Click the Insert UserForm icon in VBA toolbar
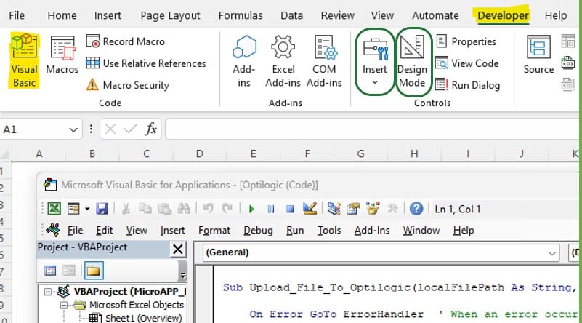 coord(73,209)
